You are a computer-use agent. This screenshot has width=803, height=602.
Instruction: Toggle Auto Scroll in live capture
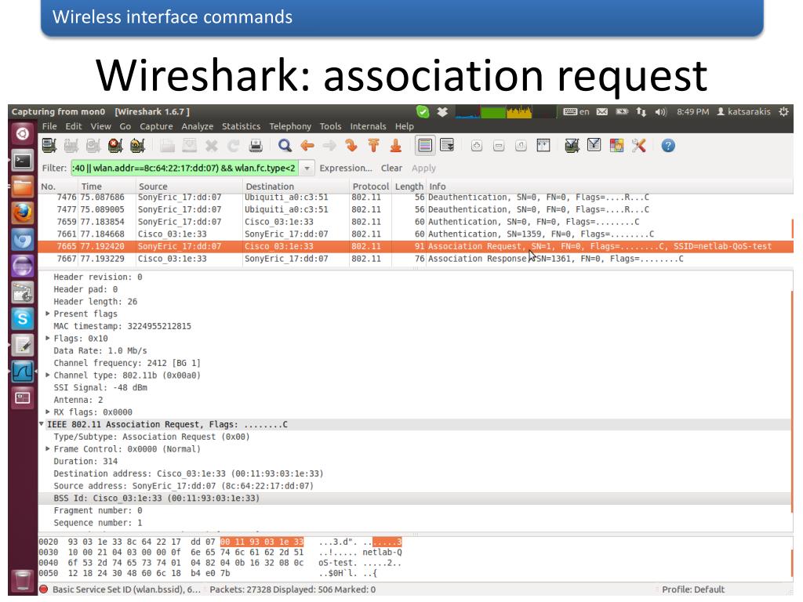pos(447,146)
